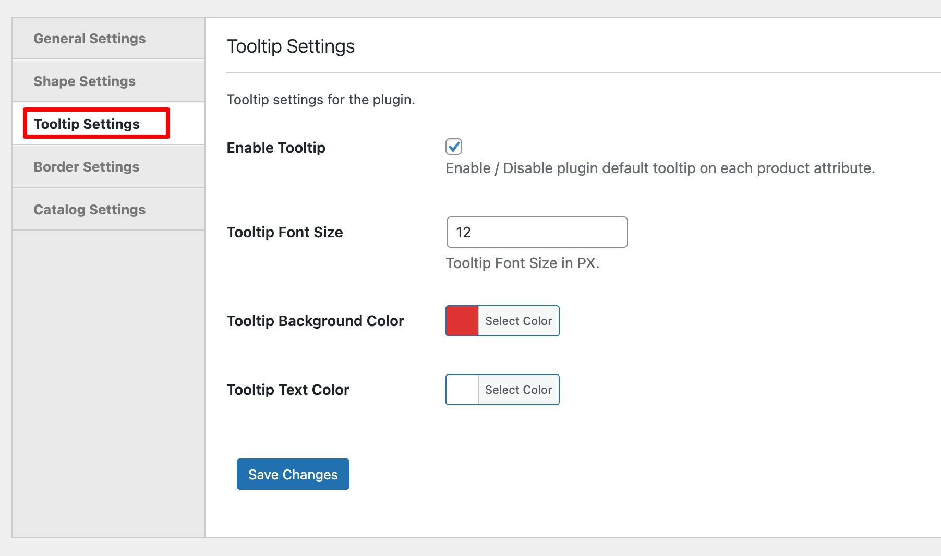This screenshot has width=941, height=556.
Task: Save the tooltip settings changes
Action: tap(293, 474)
